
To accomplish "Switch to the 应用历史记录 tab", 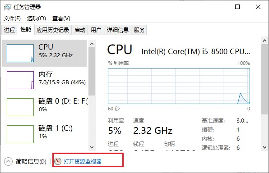I will coord(53,30).
